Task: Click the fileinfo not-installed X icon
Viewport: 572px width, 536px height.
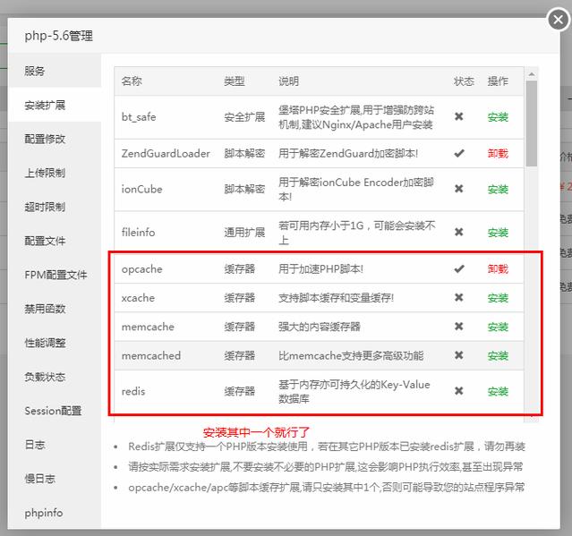Action: click(x=459, y=232)
